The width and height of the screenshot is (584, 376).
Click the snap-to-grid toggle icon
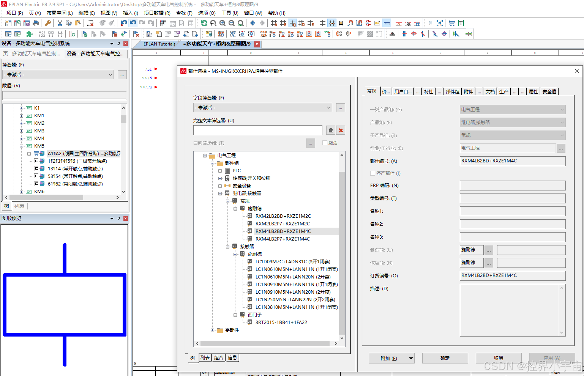click(x=332, y=23)
